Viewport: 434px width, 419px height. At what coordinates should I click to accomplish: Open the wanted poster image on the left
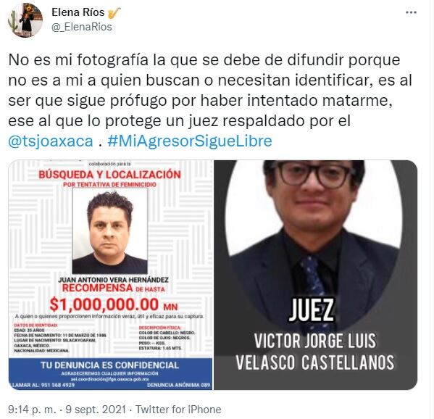[110, 275]
